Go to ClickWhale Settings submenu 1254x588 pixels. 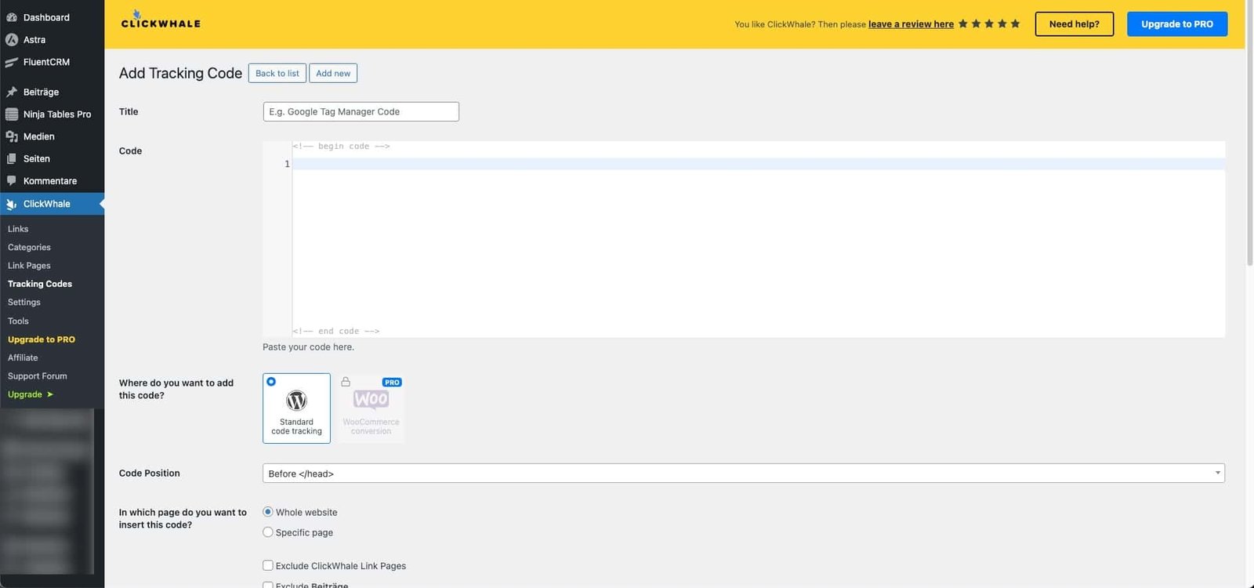(24, 303)
